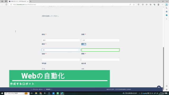Open the blue S app on taskbar
Screen dimensions: 169x95
click(53, 93)
